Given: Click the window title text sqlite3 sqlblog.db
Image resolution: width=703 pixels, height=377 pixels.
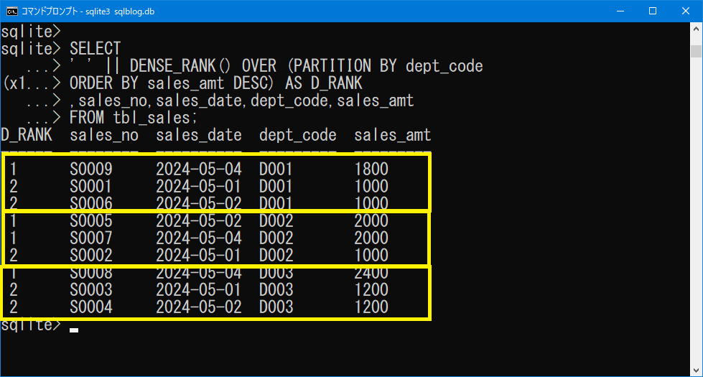Looking at the screenshot, I should pos(120,11).
